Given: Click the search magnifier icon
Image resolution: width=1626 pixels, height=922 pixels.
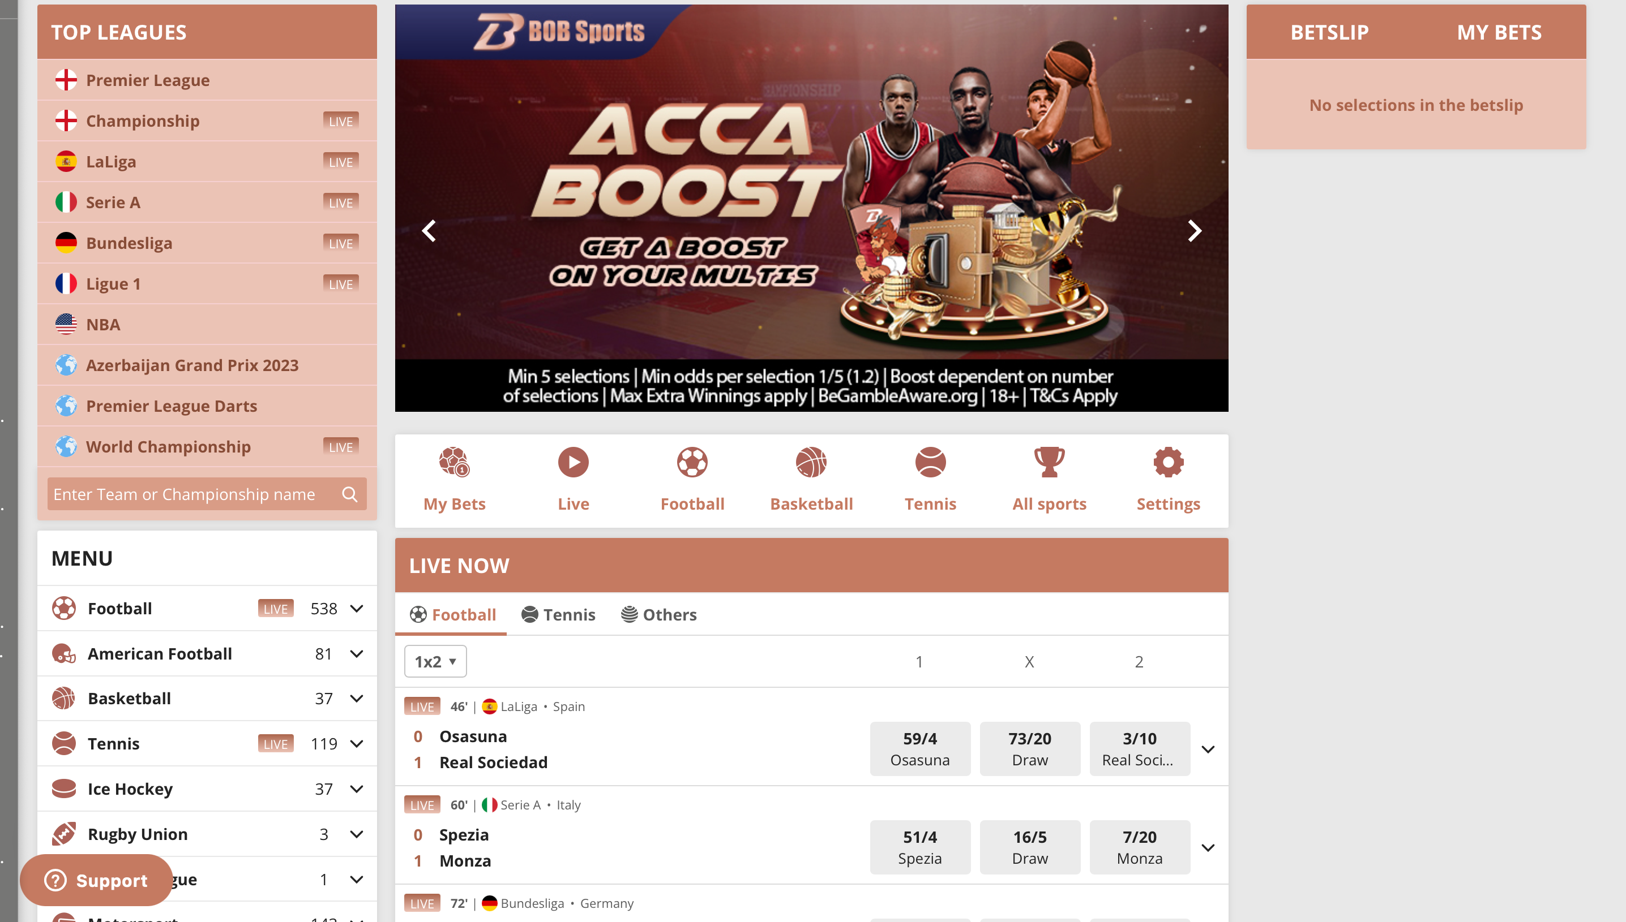Looking at the screenshot, I should pyautogui.click(x=350, y=494).
